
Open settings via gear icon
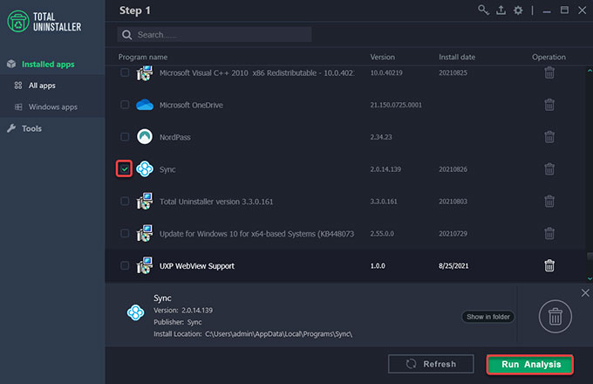(x=518, y=10)
